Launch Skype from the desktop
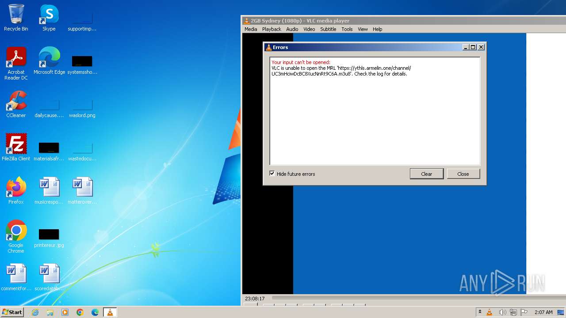Screen dimensions: 566x318 tap(49, 18)
